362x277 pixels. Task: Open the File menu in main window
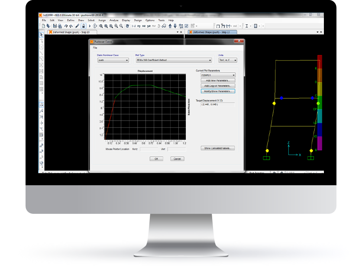44,20
